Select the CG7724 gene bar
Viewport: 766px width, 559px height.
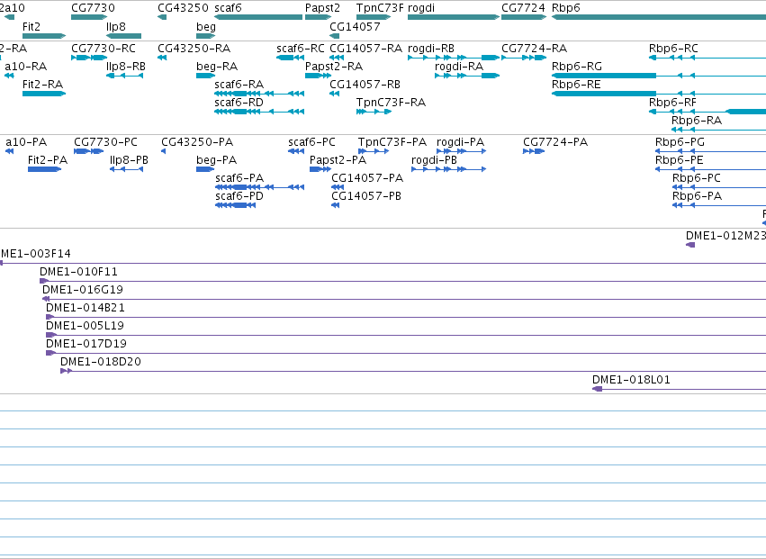tap(524, 17)
